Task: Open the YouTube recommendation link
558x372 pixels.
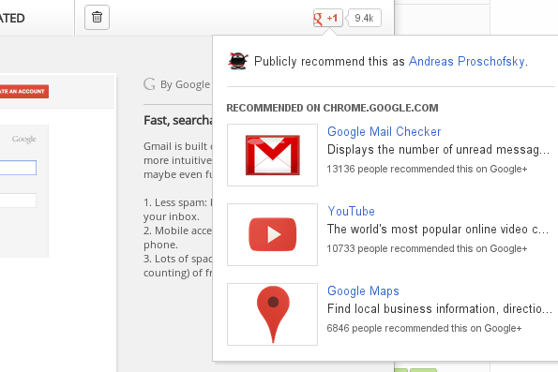Action: pyautogui.click(x=351, y=211)
